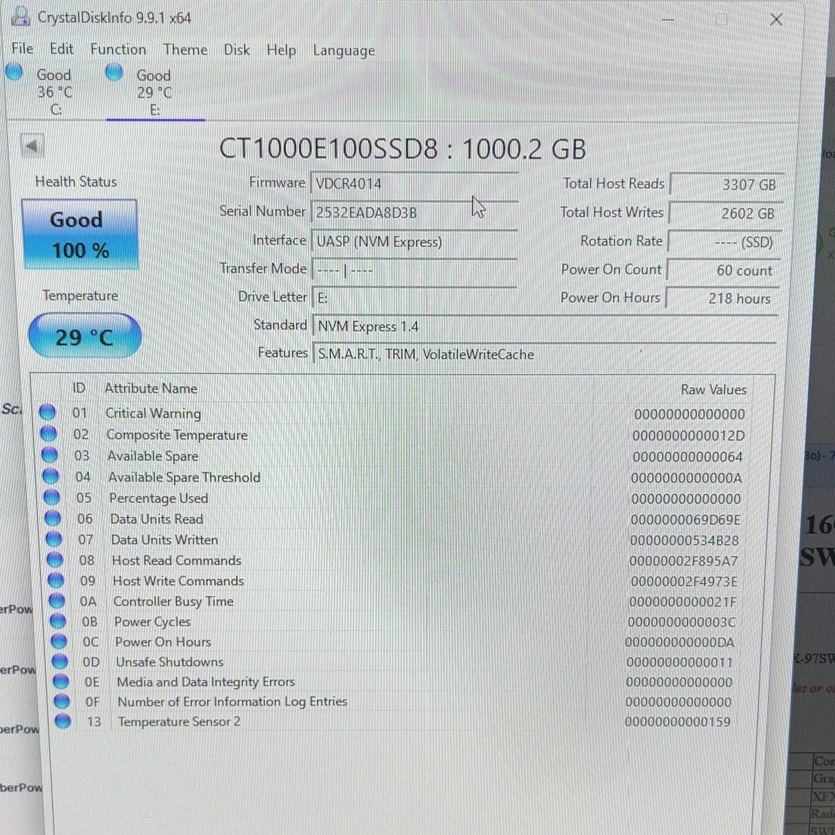Select the Available Spare Threshold attribute name

184,477
